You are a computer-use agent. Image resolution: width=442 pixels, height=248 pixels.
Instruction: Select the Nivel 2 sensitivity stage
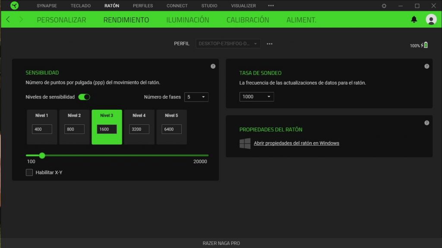pos(74,127)
